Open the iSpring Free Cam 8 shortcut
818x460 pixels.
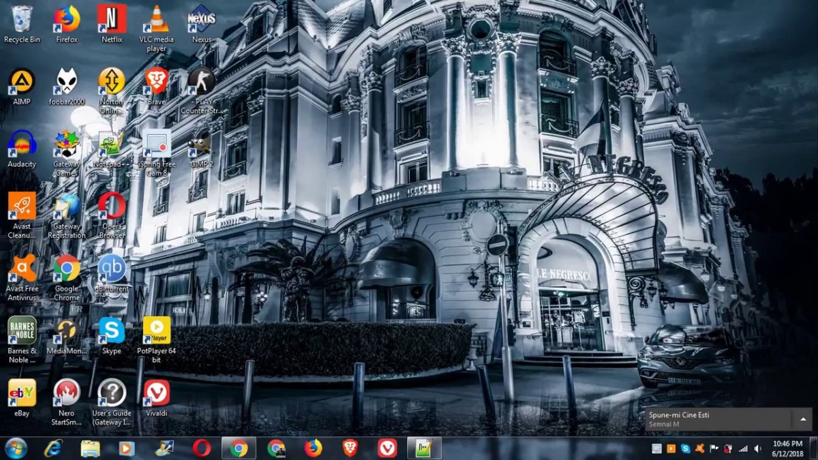pos(157,144)
